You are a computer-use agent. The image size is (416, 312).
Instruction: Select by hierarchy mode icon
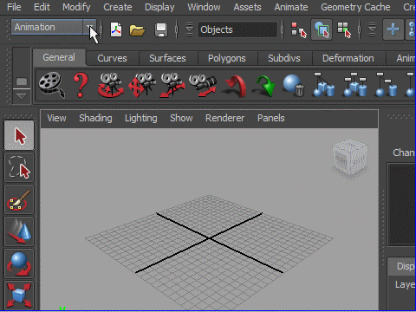(298, 29)
